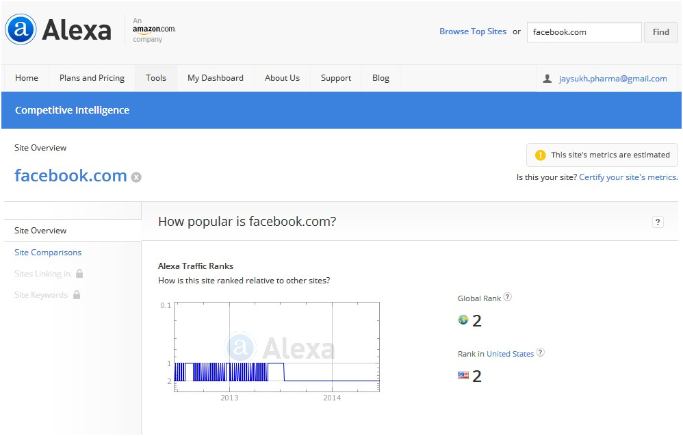Remove facebook.com using the x icon
683x436 pixels.
[136, 177]
